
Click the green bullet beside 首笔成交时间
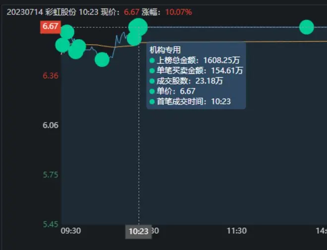(152, 102)
